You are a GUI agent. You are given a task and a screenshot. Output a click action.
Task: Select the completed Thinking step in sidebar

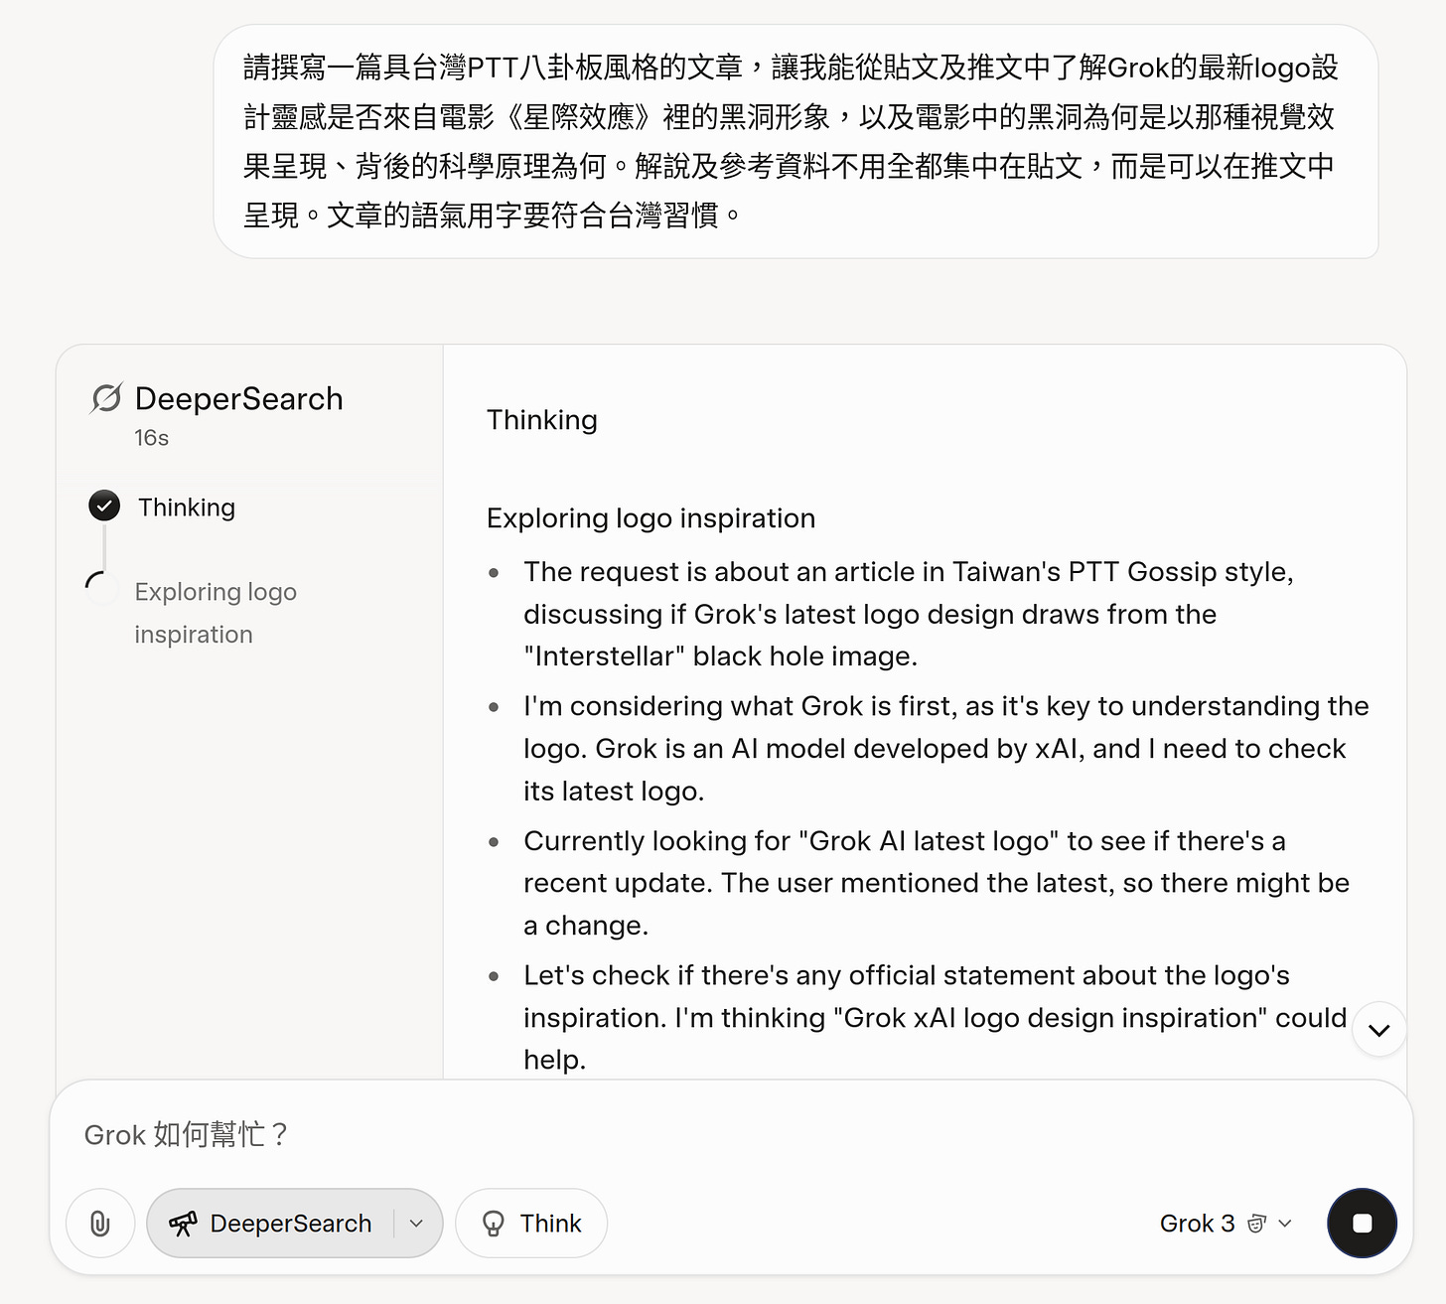tap(163, 507)
